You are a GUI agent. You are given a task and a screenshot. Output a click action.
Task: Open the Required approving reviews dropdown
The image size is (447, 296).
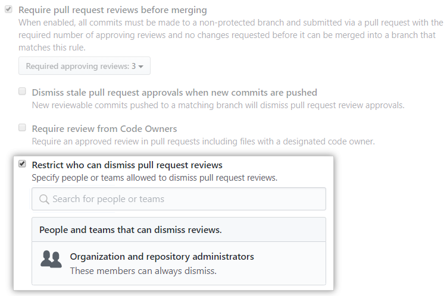84,67
